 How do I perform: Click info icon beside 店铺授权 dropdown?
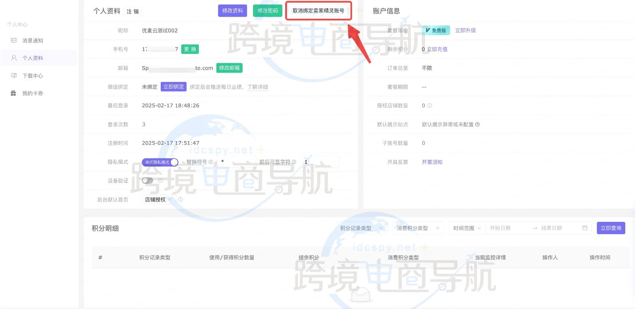(x=181, y=199)
